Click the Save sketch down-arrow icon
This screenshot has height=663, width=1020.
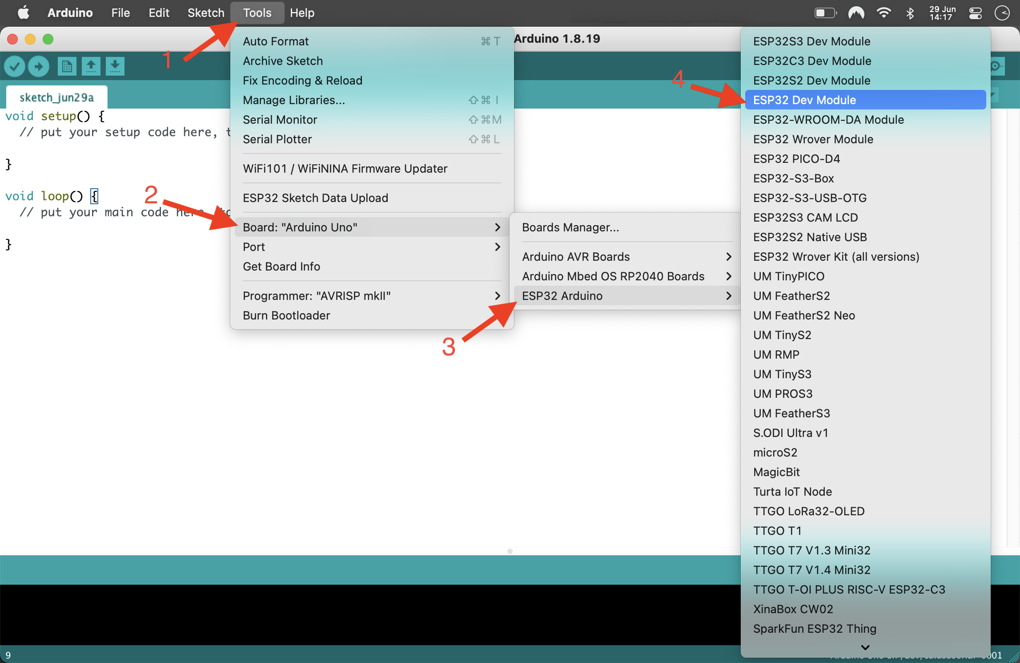115,66
